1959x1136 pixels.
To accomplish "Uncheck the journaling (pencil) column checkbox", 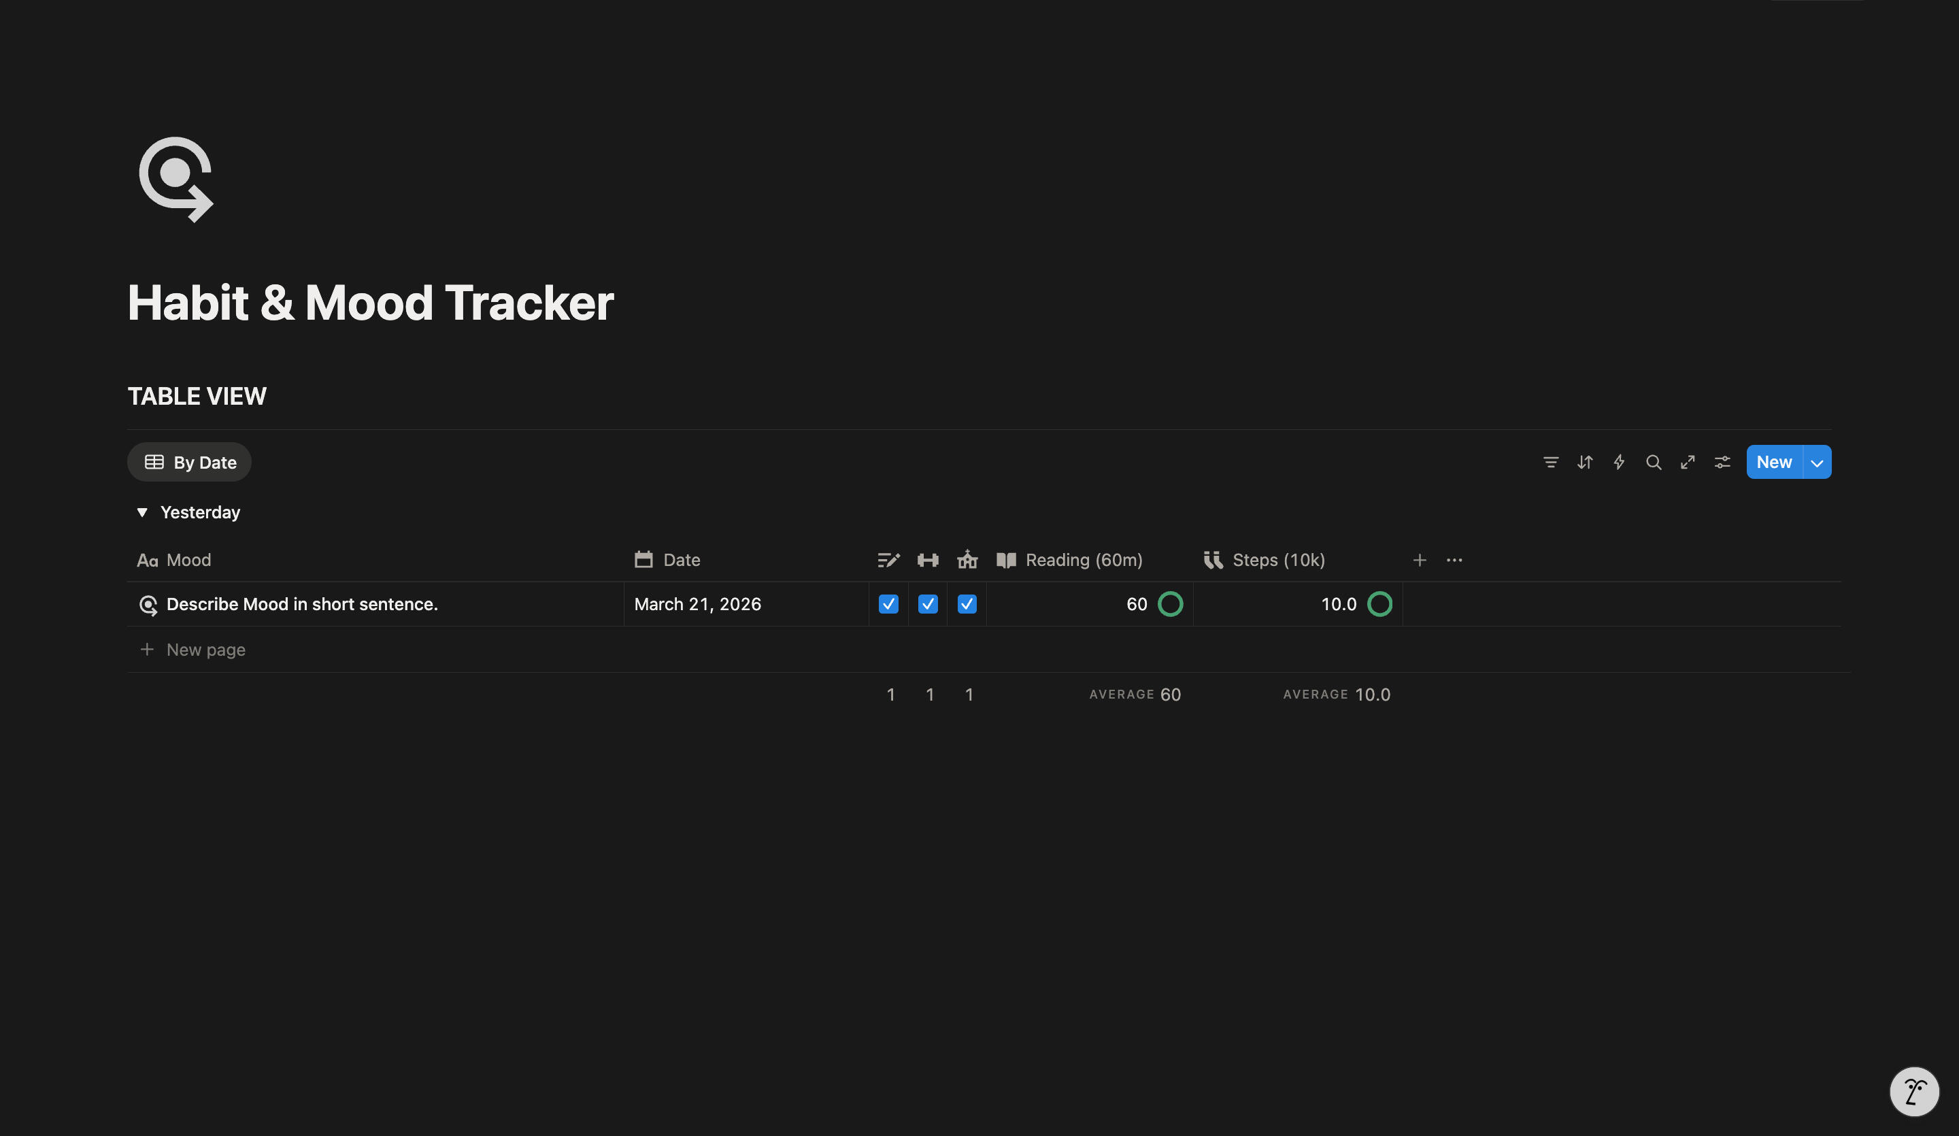I will [888, 604].
